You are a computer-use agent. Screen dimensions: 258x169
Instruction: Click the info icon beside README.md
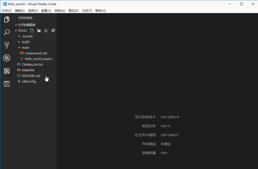coord(19,76)
